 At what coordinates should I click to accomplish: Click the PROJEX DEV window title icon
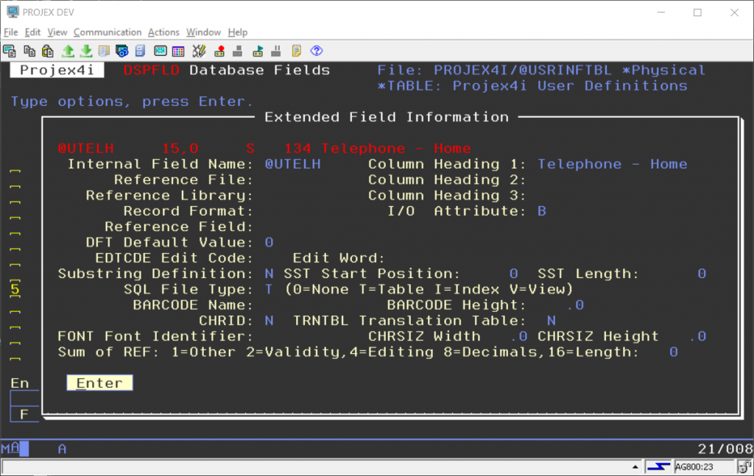tap(12, 12)
